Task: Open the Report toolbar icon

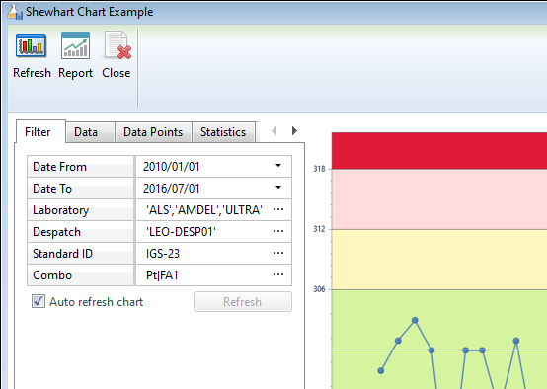Action: [75, 45]
